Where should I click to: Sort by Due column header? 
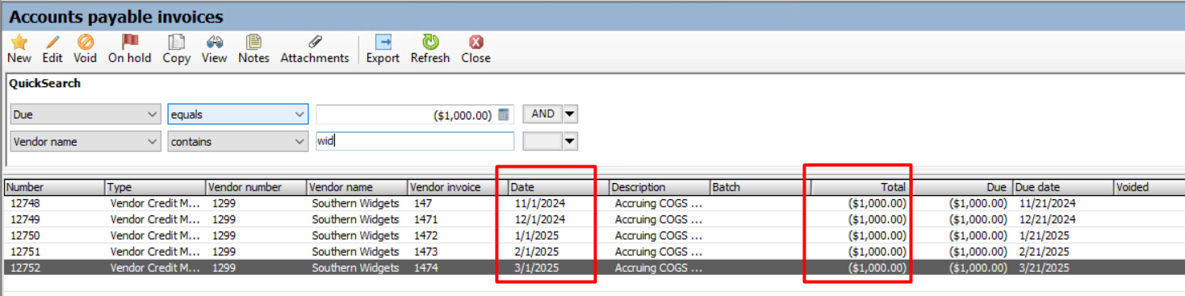click(x=962, y=187)
